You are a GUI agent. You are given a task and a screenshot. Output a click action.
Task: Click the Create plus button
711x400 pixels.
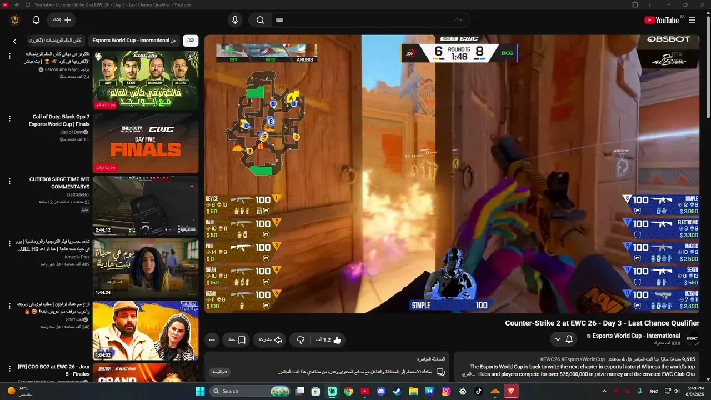pyautogui.click(x=62, y=20)
